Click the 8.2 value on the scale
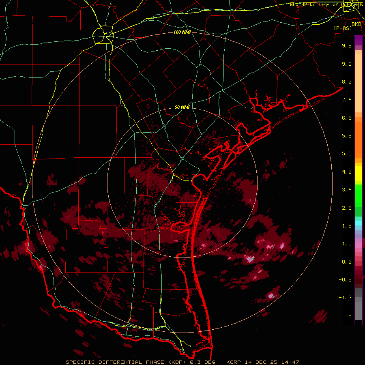This screenshot has height=365, width=365. pyautogui.click(x=347, y=82)
